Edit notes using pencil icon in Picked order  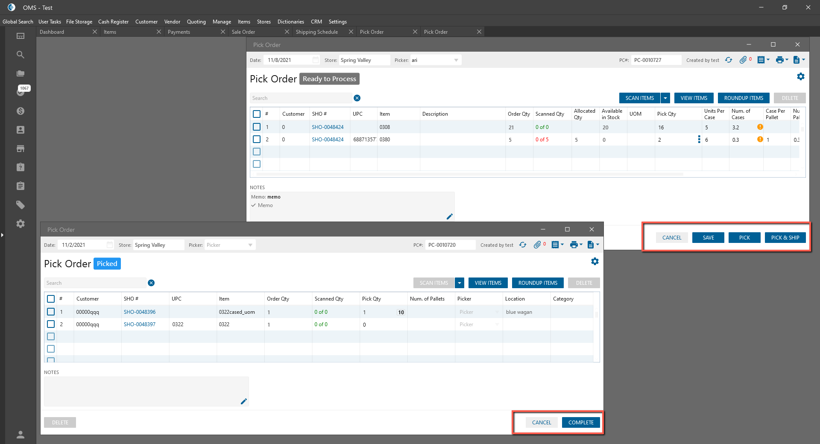click(x=243, y=401)
